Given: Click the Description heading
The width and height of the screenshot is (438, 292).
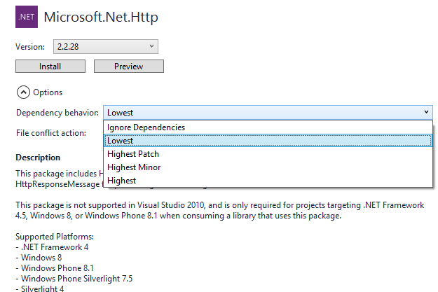Looking at the screenshot, I should point(38,158).
